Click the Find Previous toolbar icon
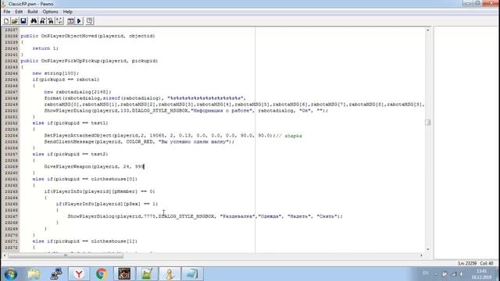500x281 pixels. pos(51,21)
